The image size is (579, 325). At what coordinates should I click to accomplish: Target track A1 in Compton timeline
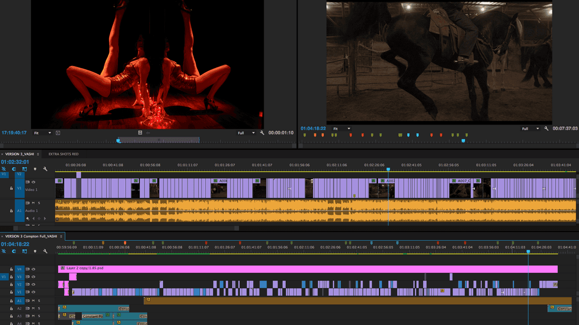(x=19, y=300)
